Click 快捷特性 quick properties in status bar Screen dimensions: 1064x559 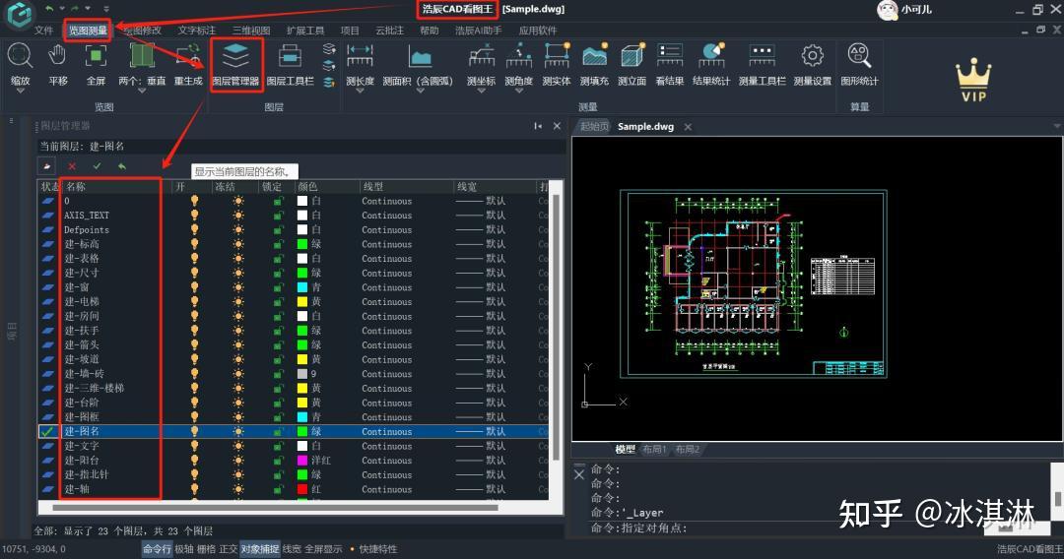(x=378, y=549)
